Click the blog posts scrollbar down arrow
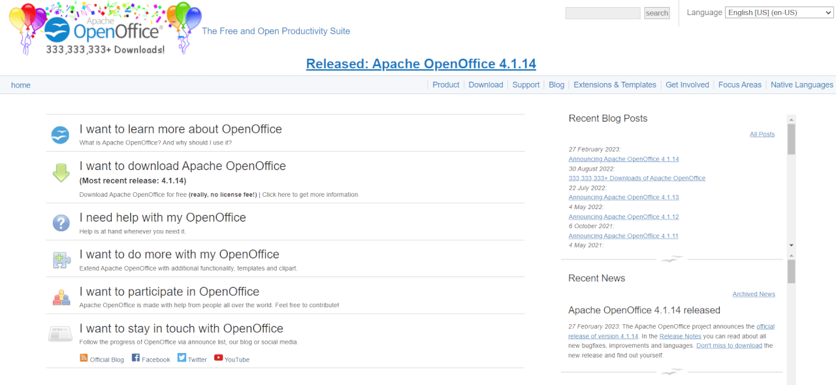836x385 pixels. (x=792, y=245)
